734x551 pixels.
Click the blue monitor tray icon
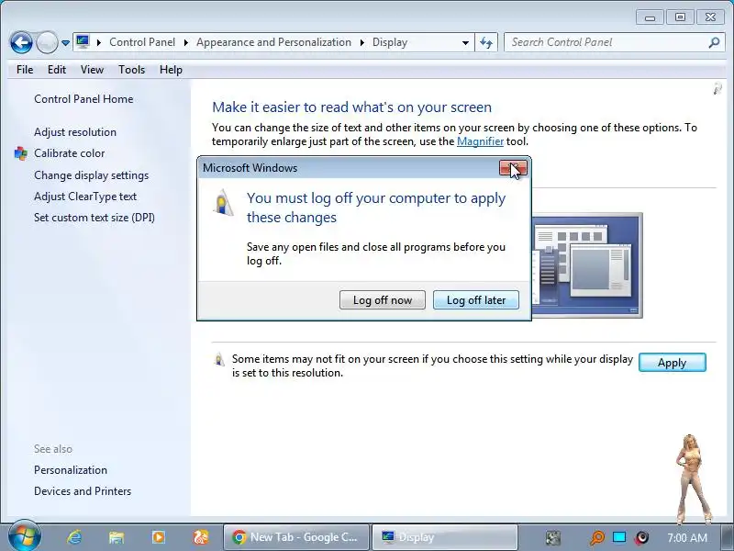click(619, 537)
